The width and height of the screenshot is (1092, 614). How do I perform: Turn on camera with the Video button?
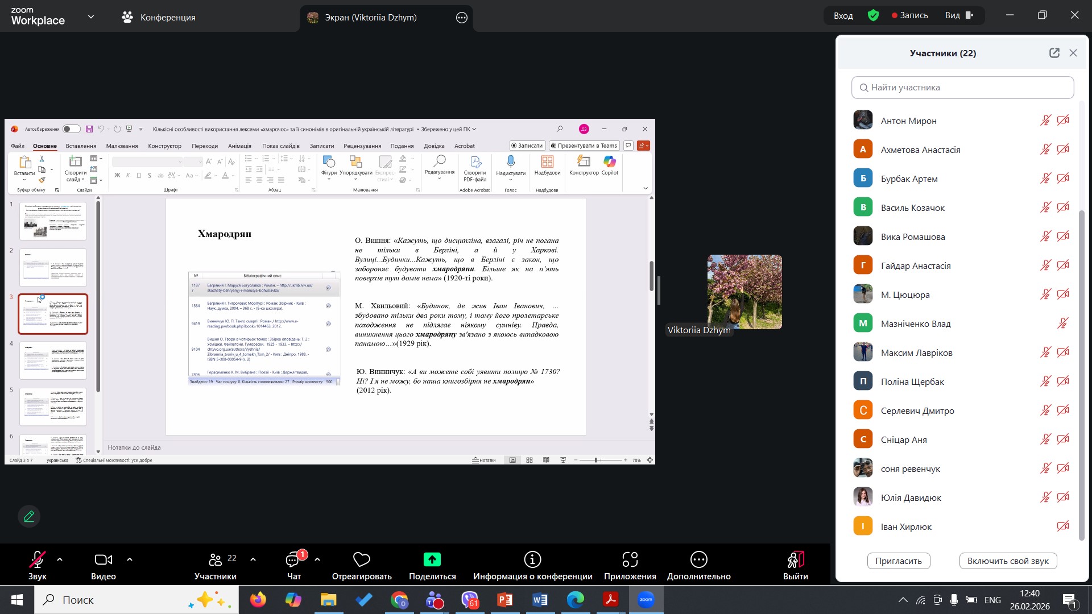point(103,560)
